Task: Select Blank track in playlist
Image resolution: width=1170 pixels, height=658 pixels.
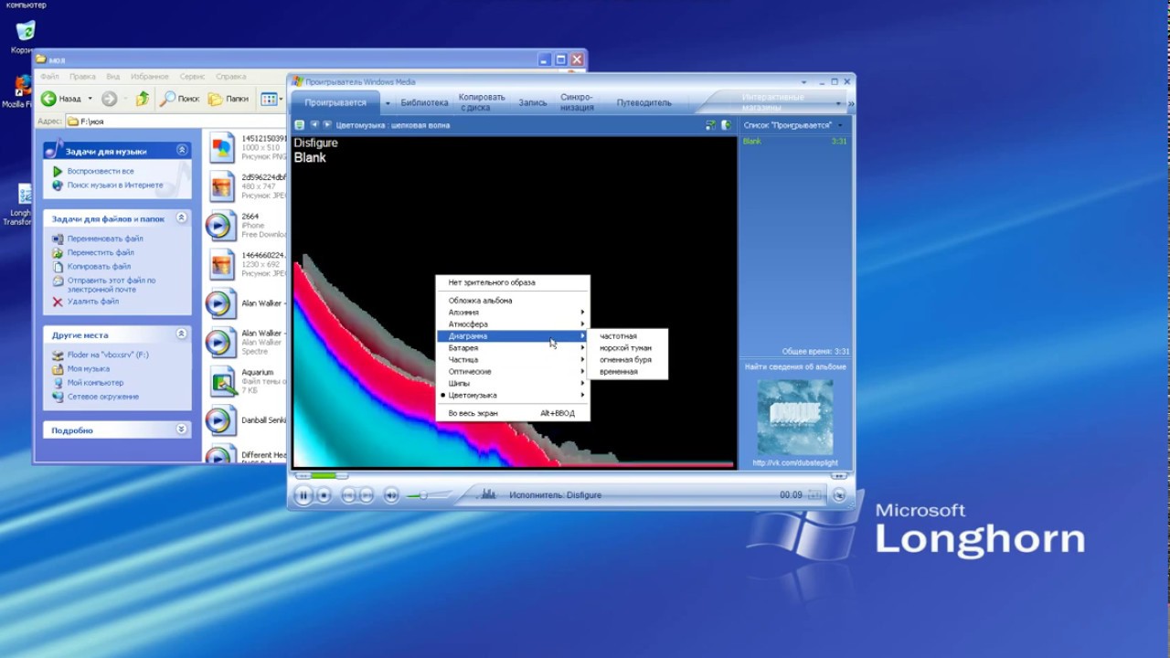Action: tap(794, 142)
